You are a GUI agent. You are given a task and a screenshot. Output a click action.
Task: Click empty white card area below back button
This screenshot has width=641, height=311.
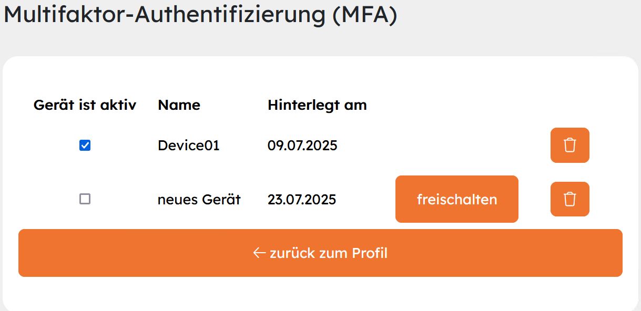(320, 293)
